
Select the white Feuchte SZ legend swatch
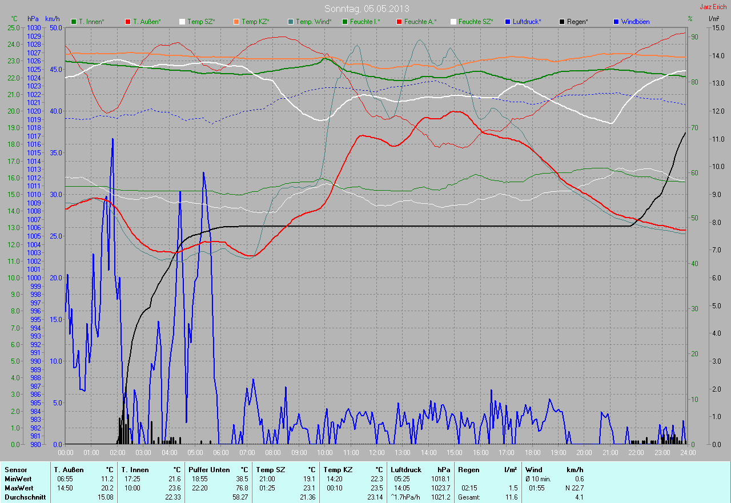[453, 22]
